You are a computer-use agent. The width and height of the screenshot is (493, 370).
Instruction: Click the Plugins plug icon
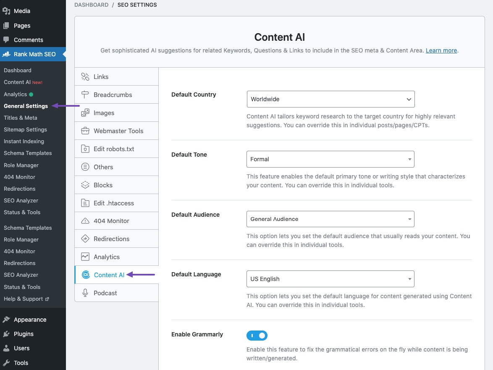pyautogui.click(x=6, y=334)
